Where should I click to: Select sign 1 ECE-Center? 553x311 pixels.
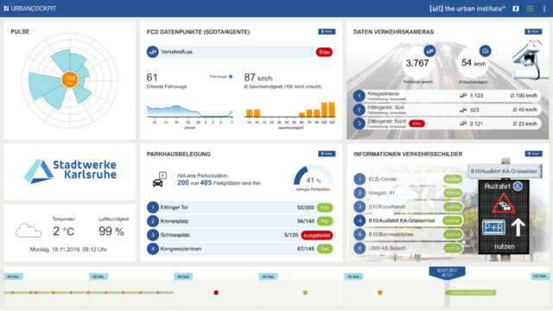point(409,179)
